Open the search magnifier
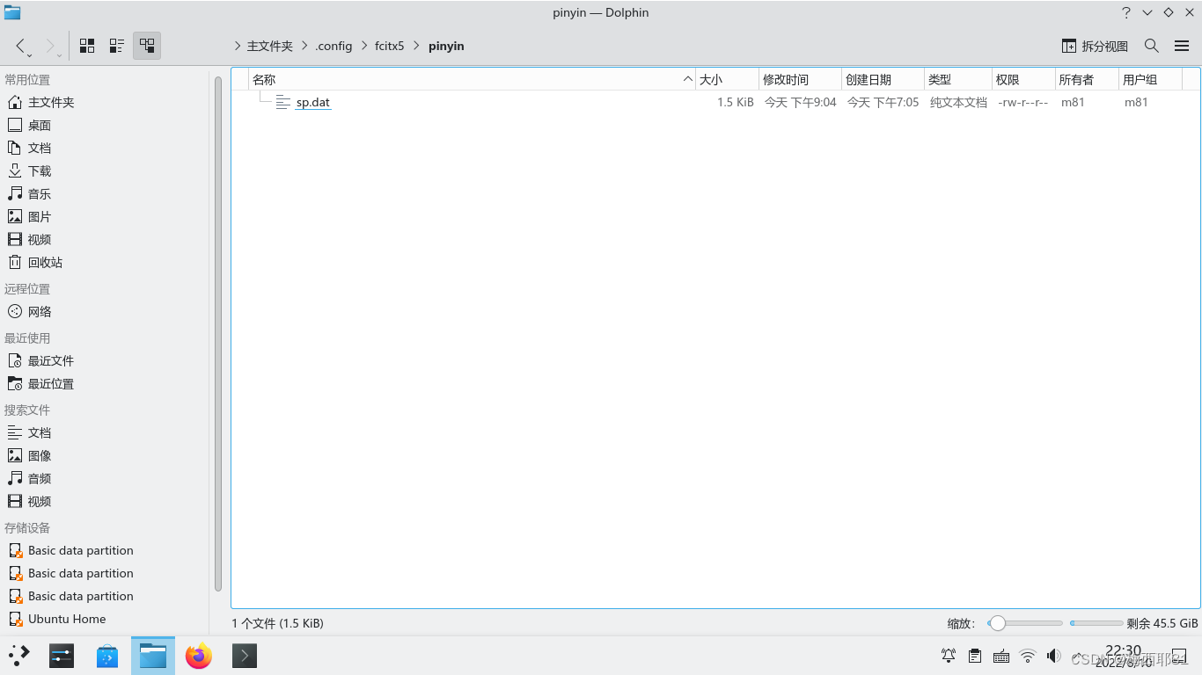This screenshot has height=675, width=1202. pos(1151,46)
